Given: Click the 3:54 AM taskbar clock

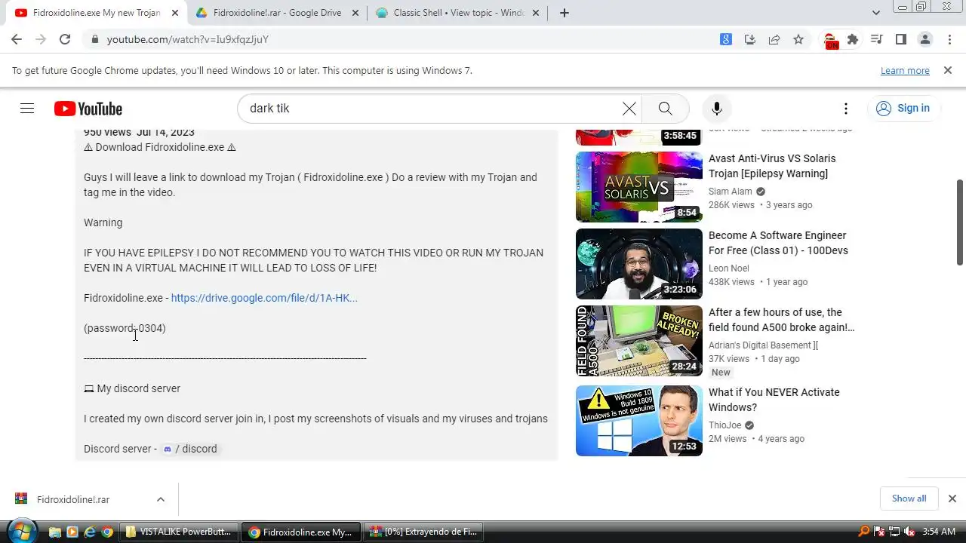Looking at the screenshot, I should (x=939, y=532).
